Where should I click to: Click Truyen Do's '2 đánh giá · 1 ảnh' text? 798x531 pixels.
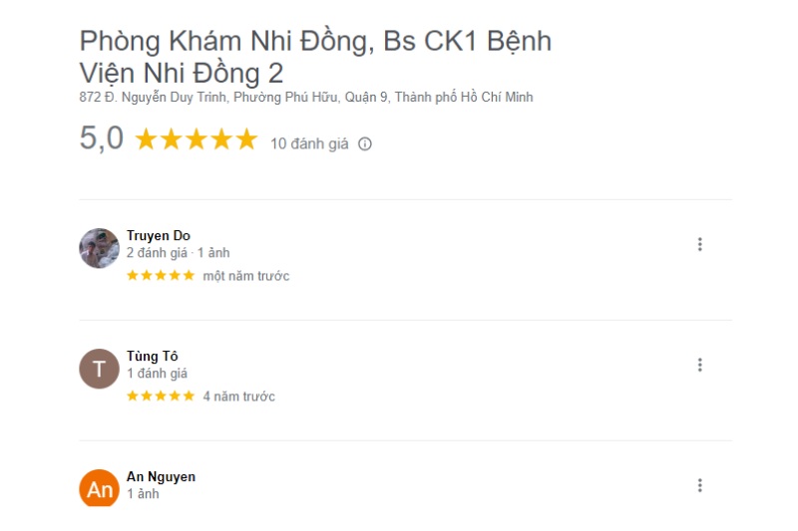tap(178, 253)
